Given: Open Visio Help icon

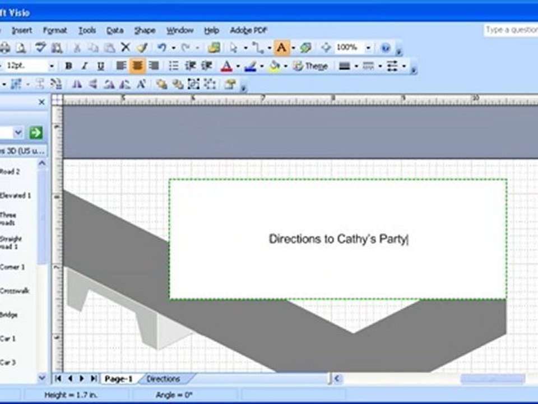Looking at the screenshot, I should [386, 47].
